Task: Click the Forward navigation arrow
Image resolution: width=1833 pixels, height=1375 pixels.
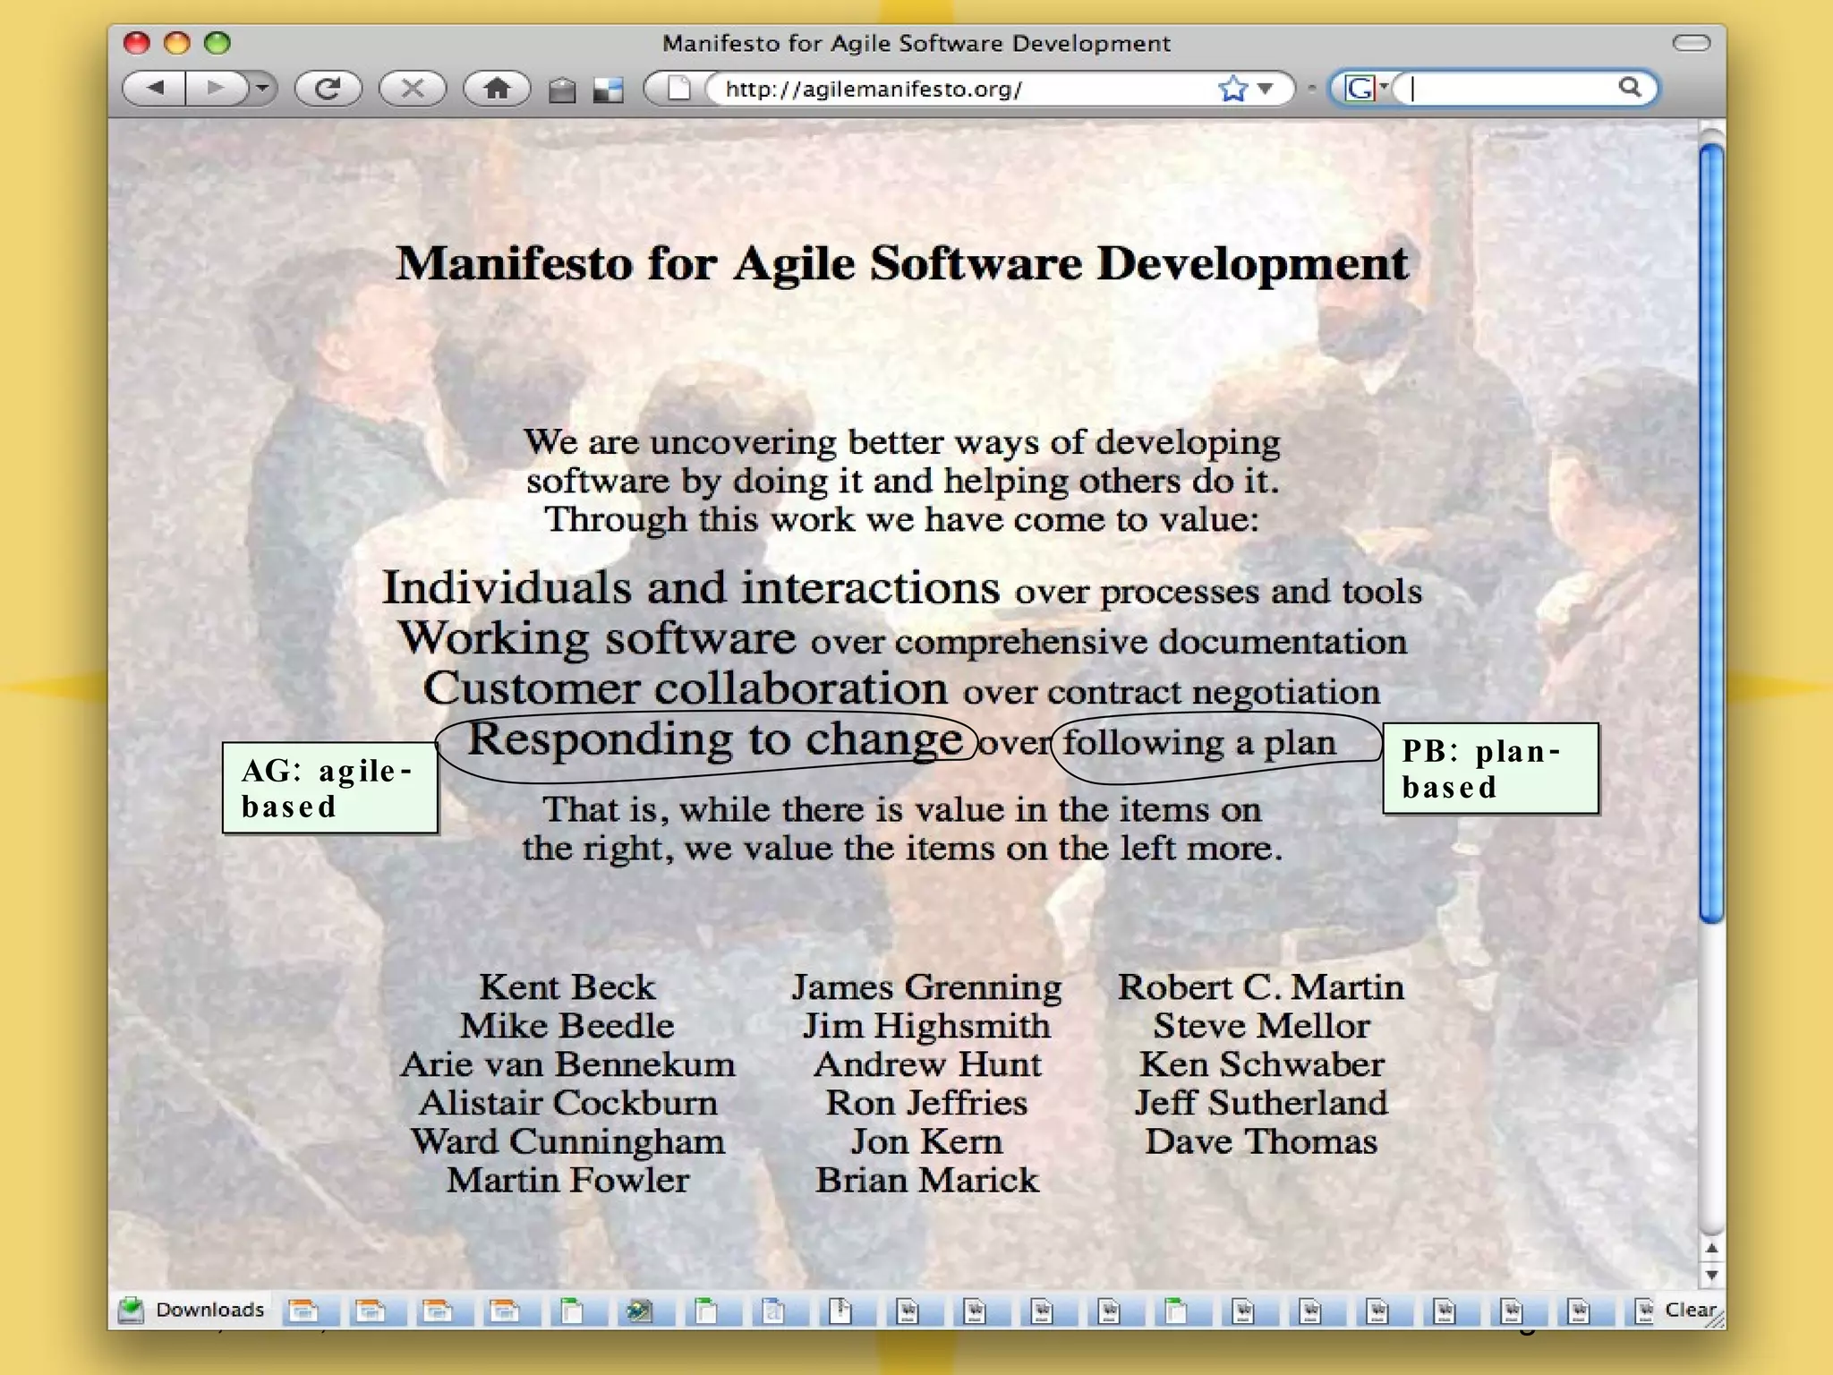Action: (216, 88)
